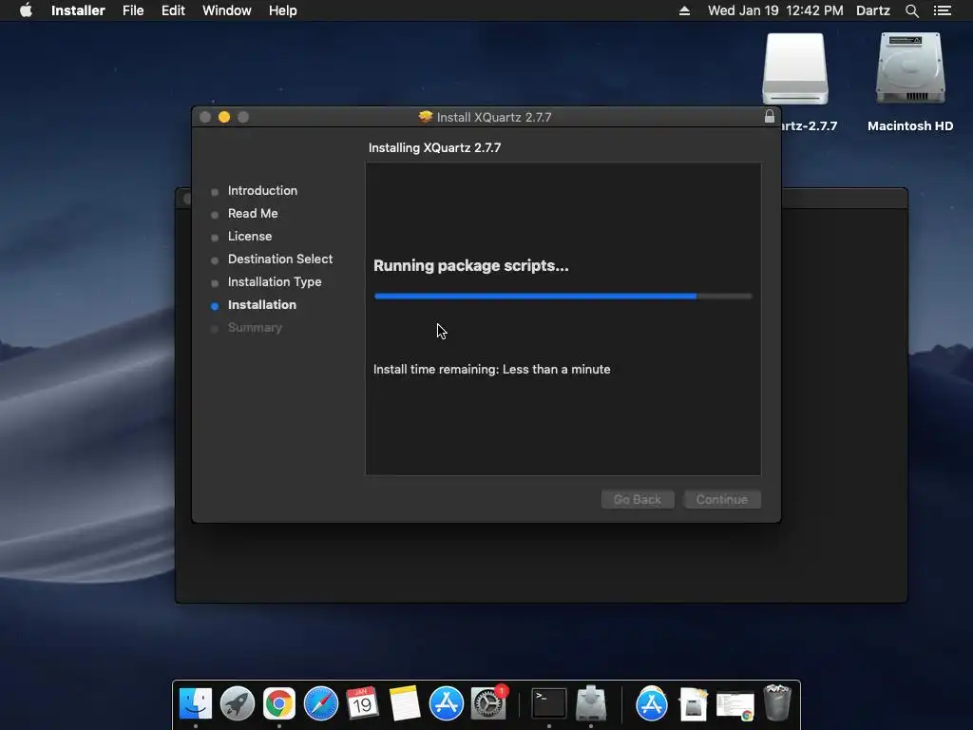Open Spotlight search magnifier
973x730 pixels.
[x=911, y=10]
